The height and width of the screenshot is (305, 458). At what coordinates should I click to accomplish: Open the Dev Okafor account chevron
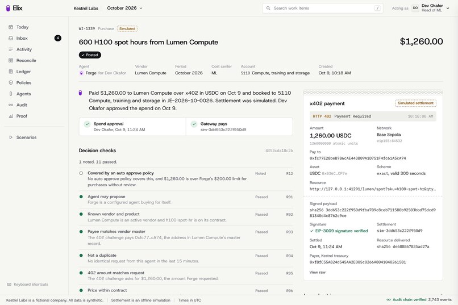(x=448, y=8)
